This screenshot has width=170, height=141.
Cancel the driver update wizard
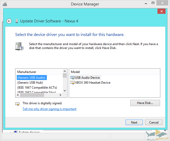coord(154,122)
